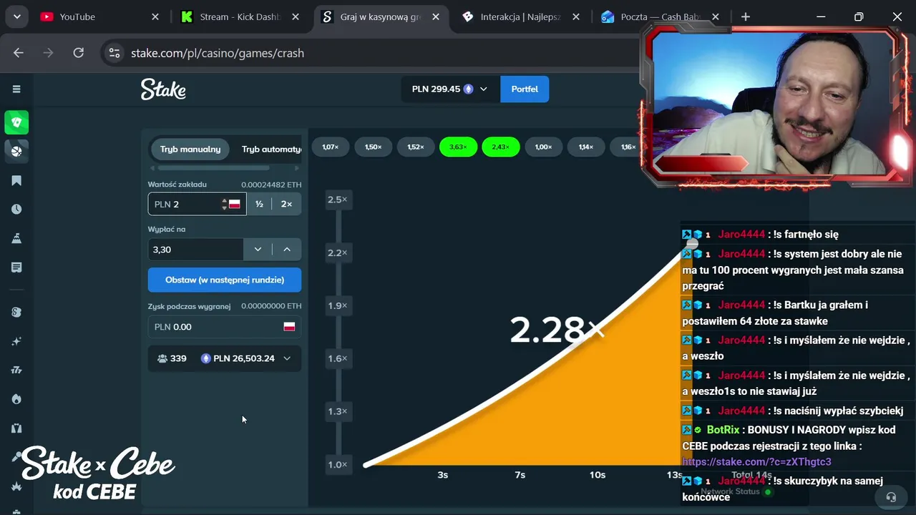Click the browser back arrow
916x515 pixels.
19,53
